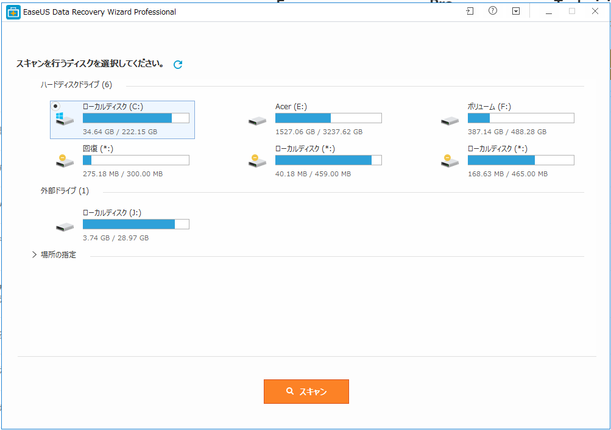The width and height of the screenshot is (611, 430).
Task: Click the 回復 (*:) partition drive icon
Action: (x=65, y=161)
